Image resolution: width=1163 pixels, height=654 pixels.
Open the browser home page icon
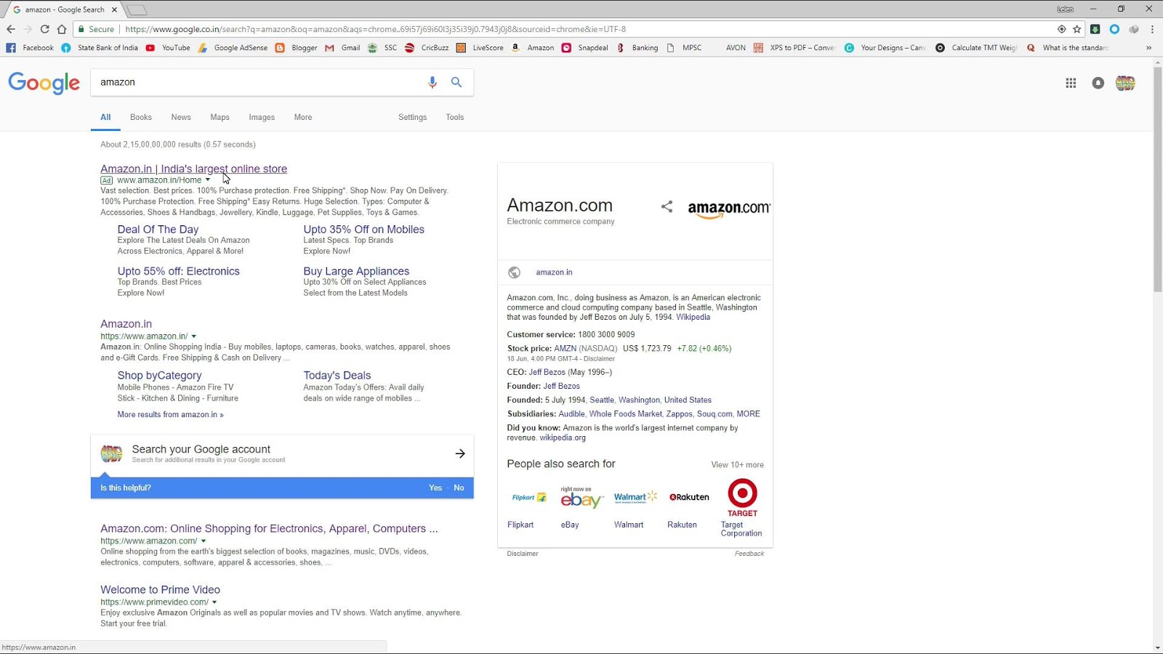coord(62,29)
